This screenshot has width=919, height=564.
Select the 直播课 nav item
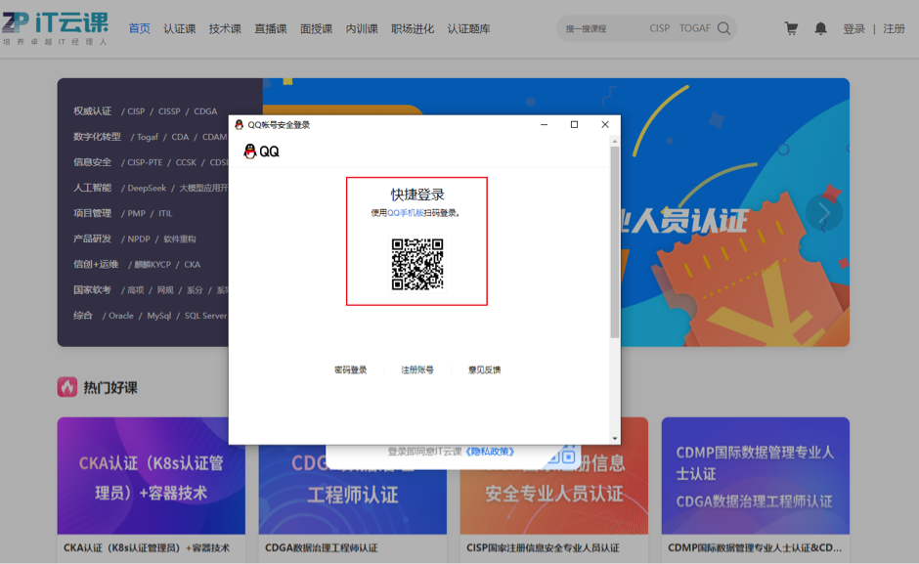pyautogui.click(x=271, y=29)
